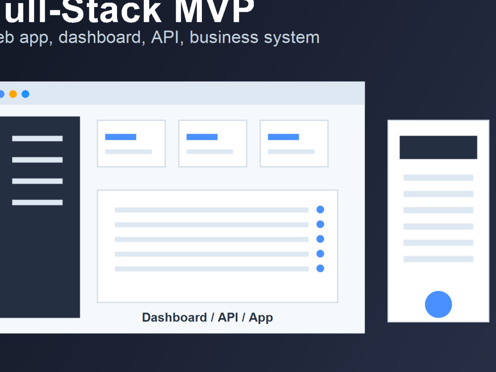
Task: Tap the large blue round button in the phone mockup
Action: coord(438,305)
